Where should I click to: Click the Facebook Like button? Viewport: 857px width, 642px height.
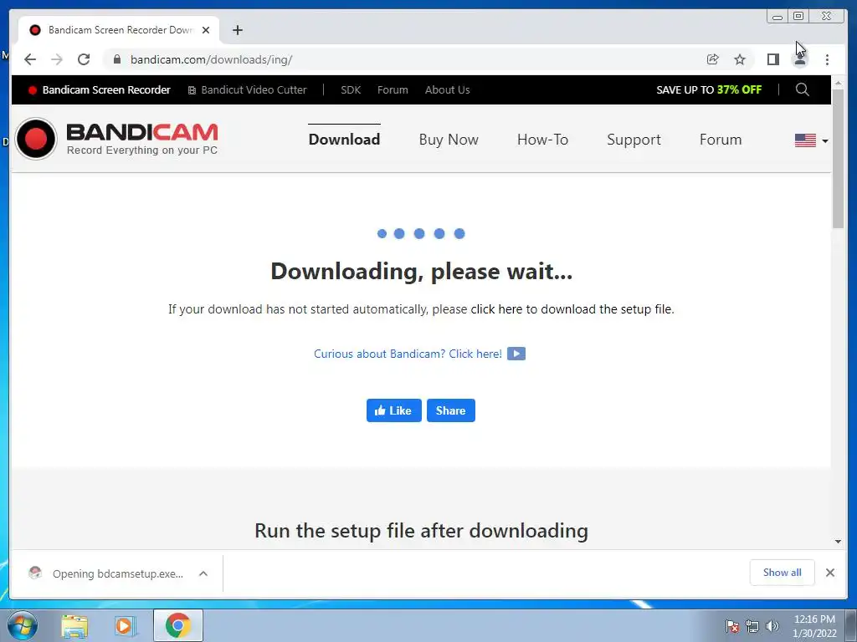(393, 410)
